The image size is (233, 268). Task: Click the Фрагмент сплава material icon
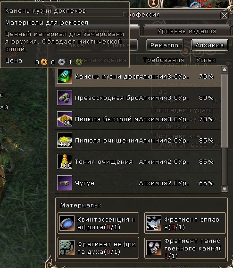(x=154, y=223)
